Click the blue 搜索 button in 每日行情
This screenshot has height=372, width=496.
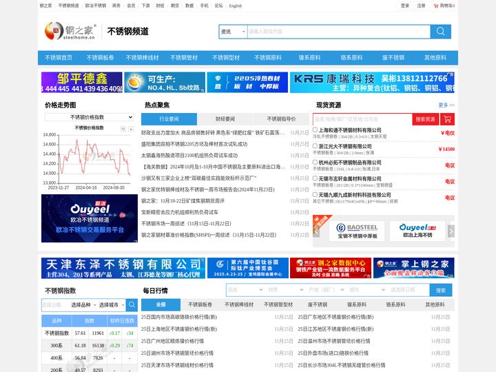[441, 290]
